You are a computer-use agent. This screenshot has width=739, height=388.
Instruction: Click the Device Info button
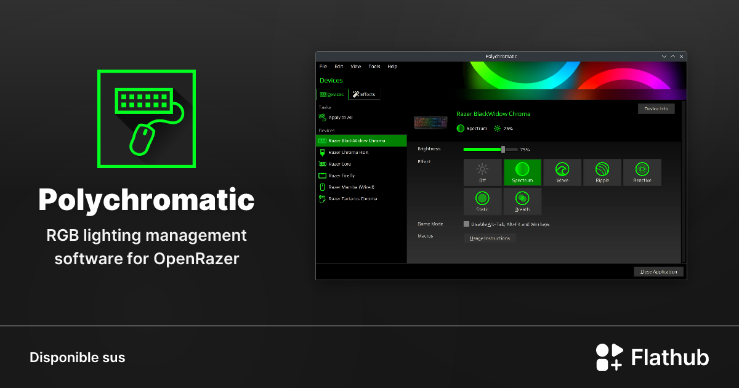656,108
